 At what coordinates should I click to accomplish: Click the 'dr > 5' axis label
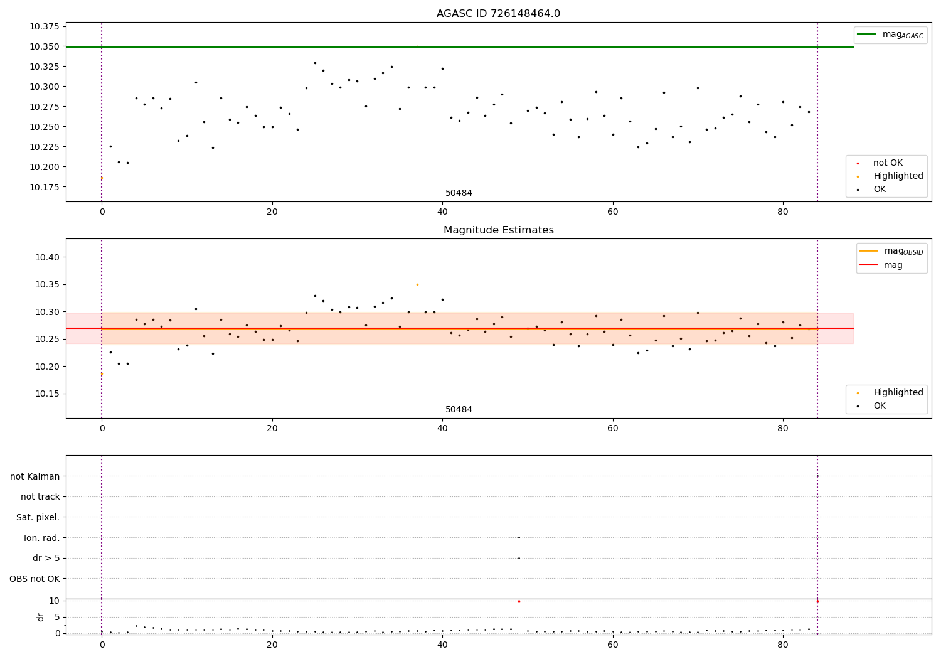[x=46, y=558]
